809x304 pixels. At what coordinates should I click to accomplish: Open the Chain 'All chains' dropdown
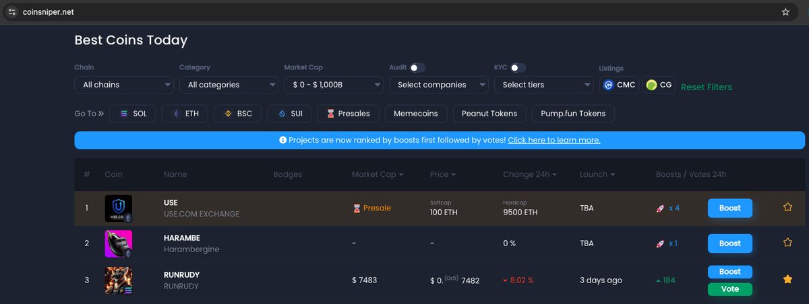pyautogui.click(x=124, y=85)
